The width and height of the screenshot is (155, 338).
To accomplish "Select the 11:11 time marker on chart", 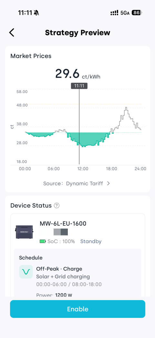I will pyautogui.click(x=79, y=86).
